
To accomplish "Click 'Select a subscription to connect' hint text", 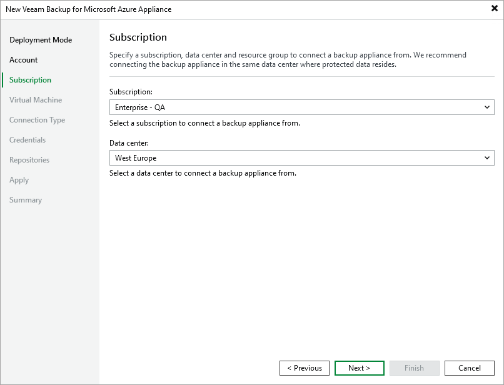I will 204,123.
